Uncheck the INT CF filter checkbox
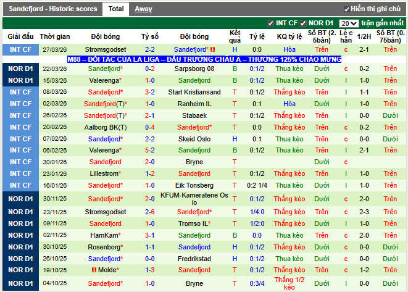408x292 pixels. (270, 23)
